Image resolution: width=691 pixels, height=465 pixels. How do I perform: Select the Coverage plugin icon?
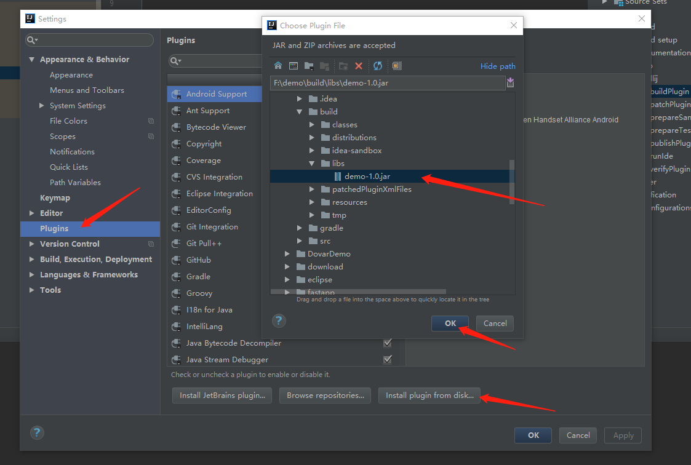(176, 161)
